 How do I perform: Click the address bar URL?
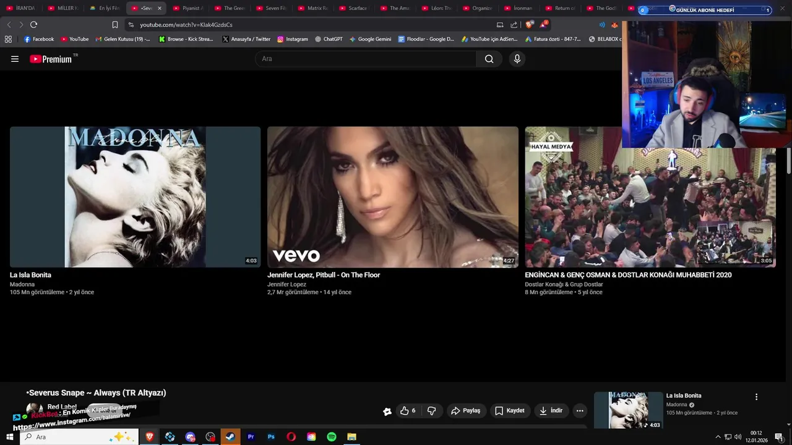pos(186,25)
